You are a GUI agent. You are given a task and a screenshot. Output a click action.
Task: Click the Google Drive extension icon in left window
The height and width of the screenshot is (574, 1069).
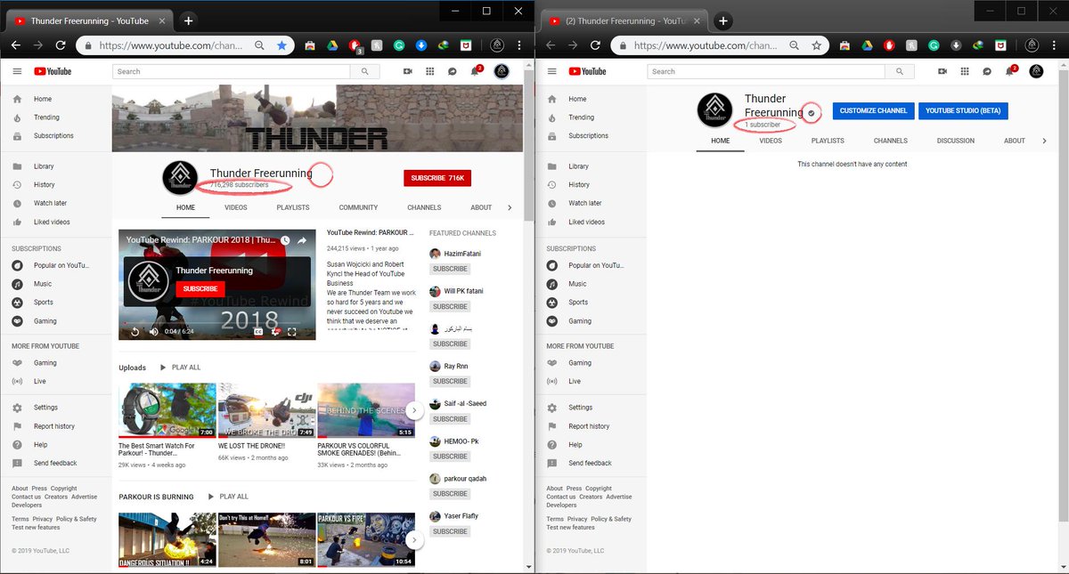[331, 44]
